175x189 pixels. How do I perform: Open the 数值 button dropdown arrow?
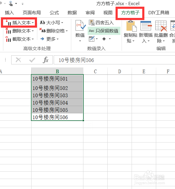(80, 41)
